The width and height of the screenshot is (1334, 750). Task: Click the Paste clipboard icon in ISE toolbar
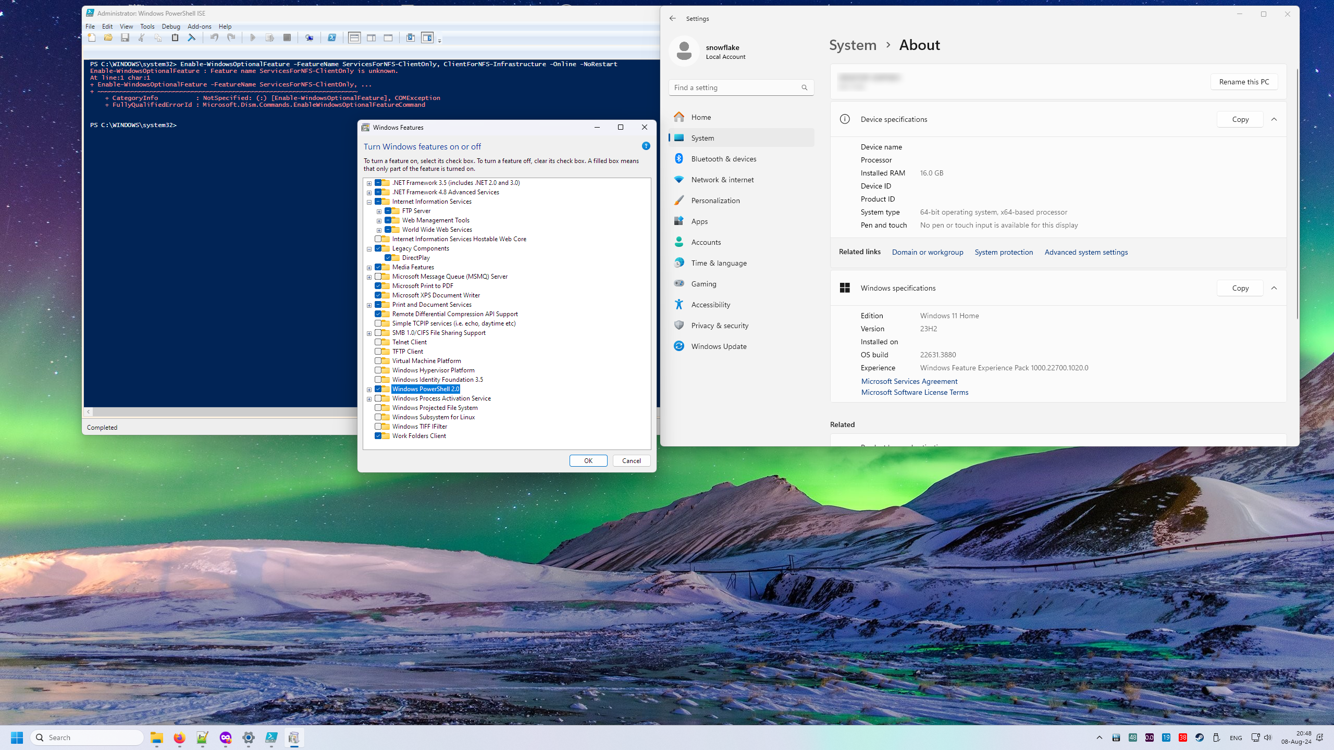point(175,37)
